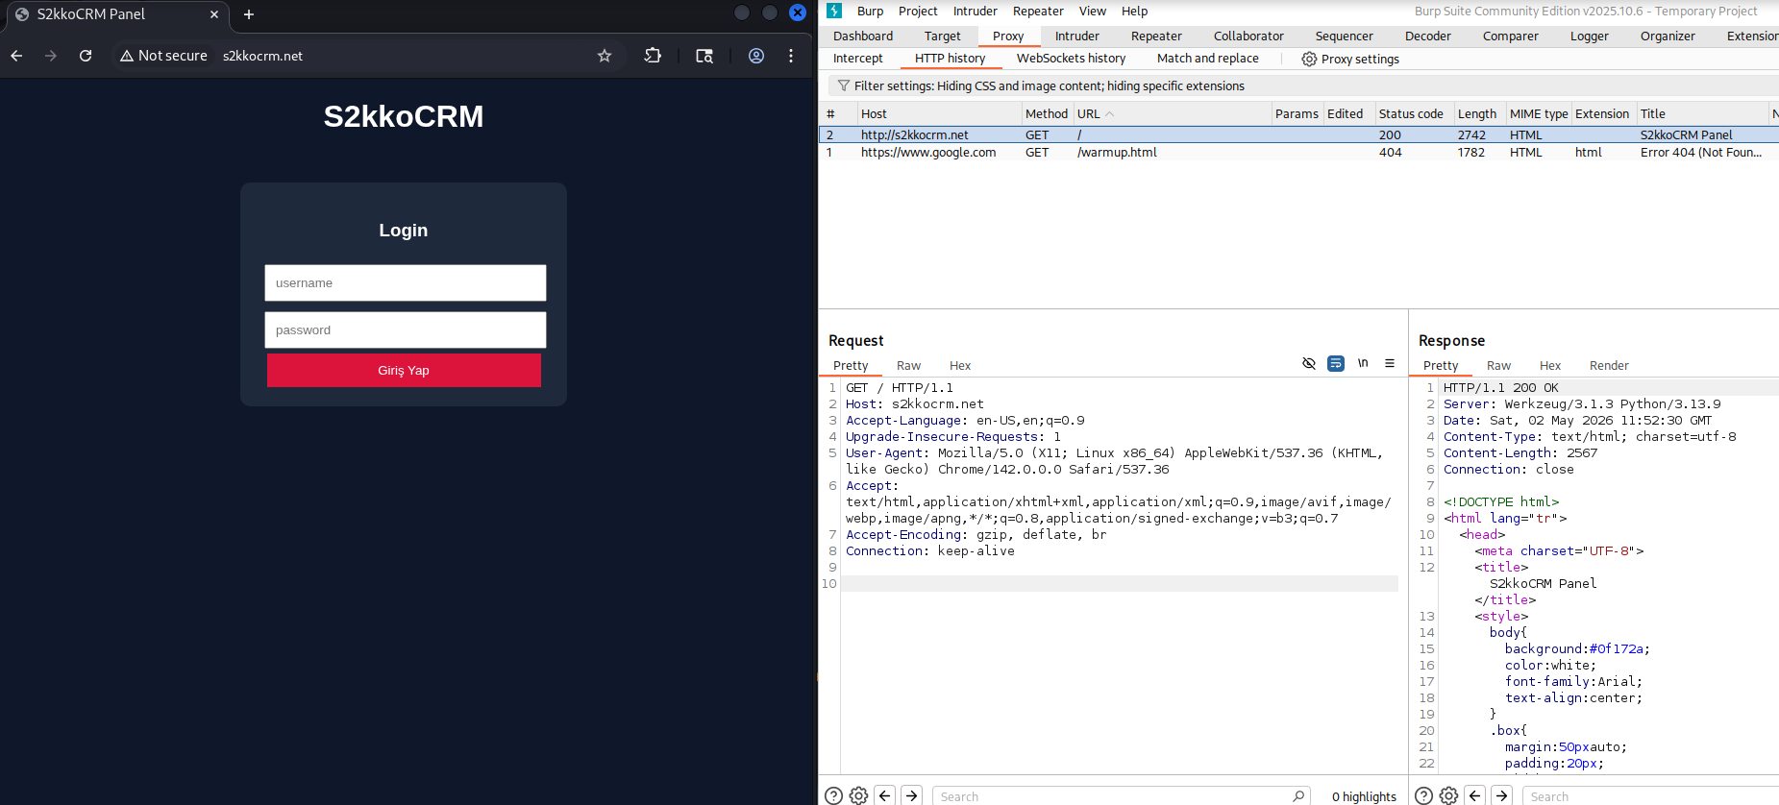
Task: Open Chrome three-dot menu
Action: [x=791, y=56]
